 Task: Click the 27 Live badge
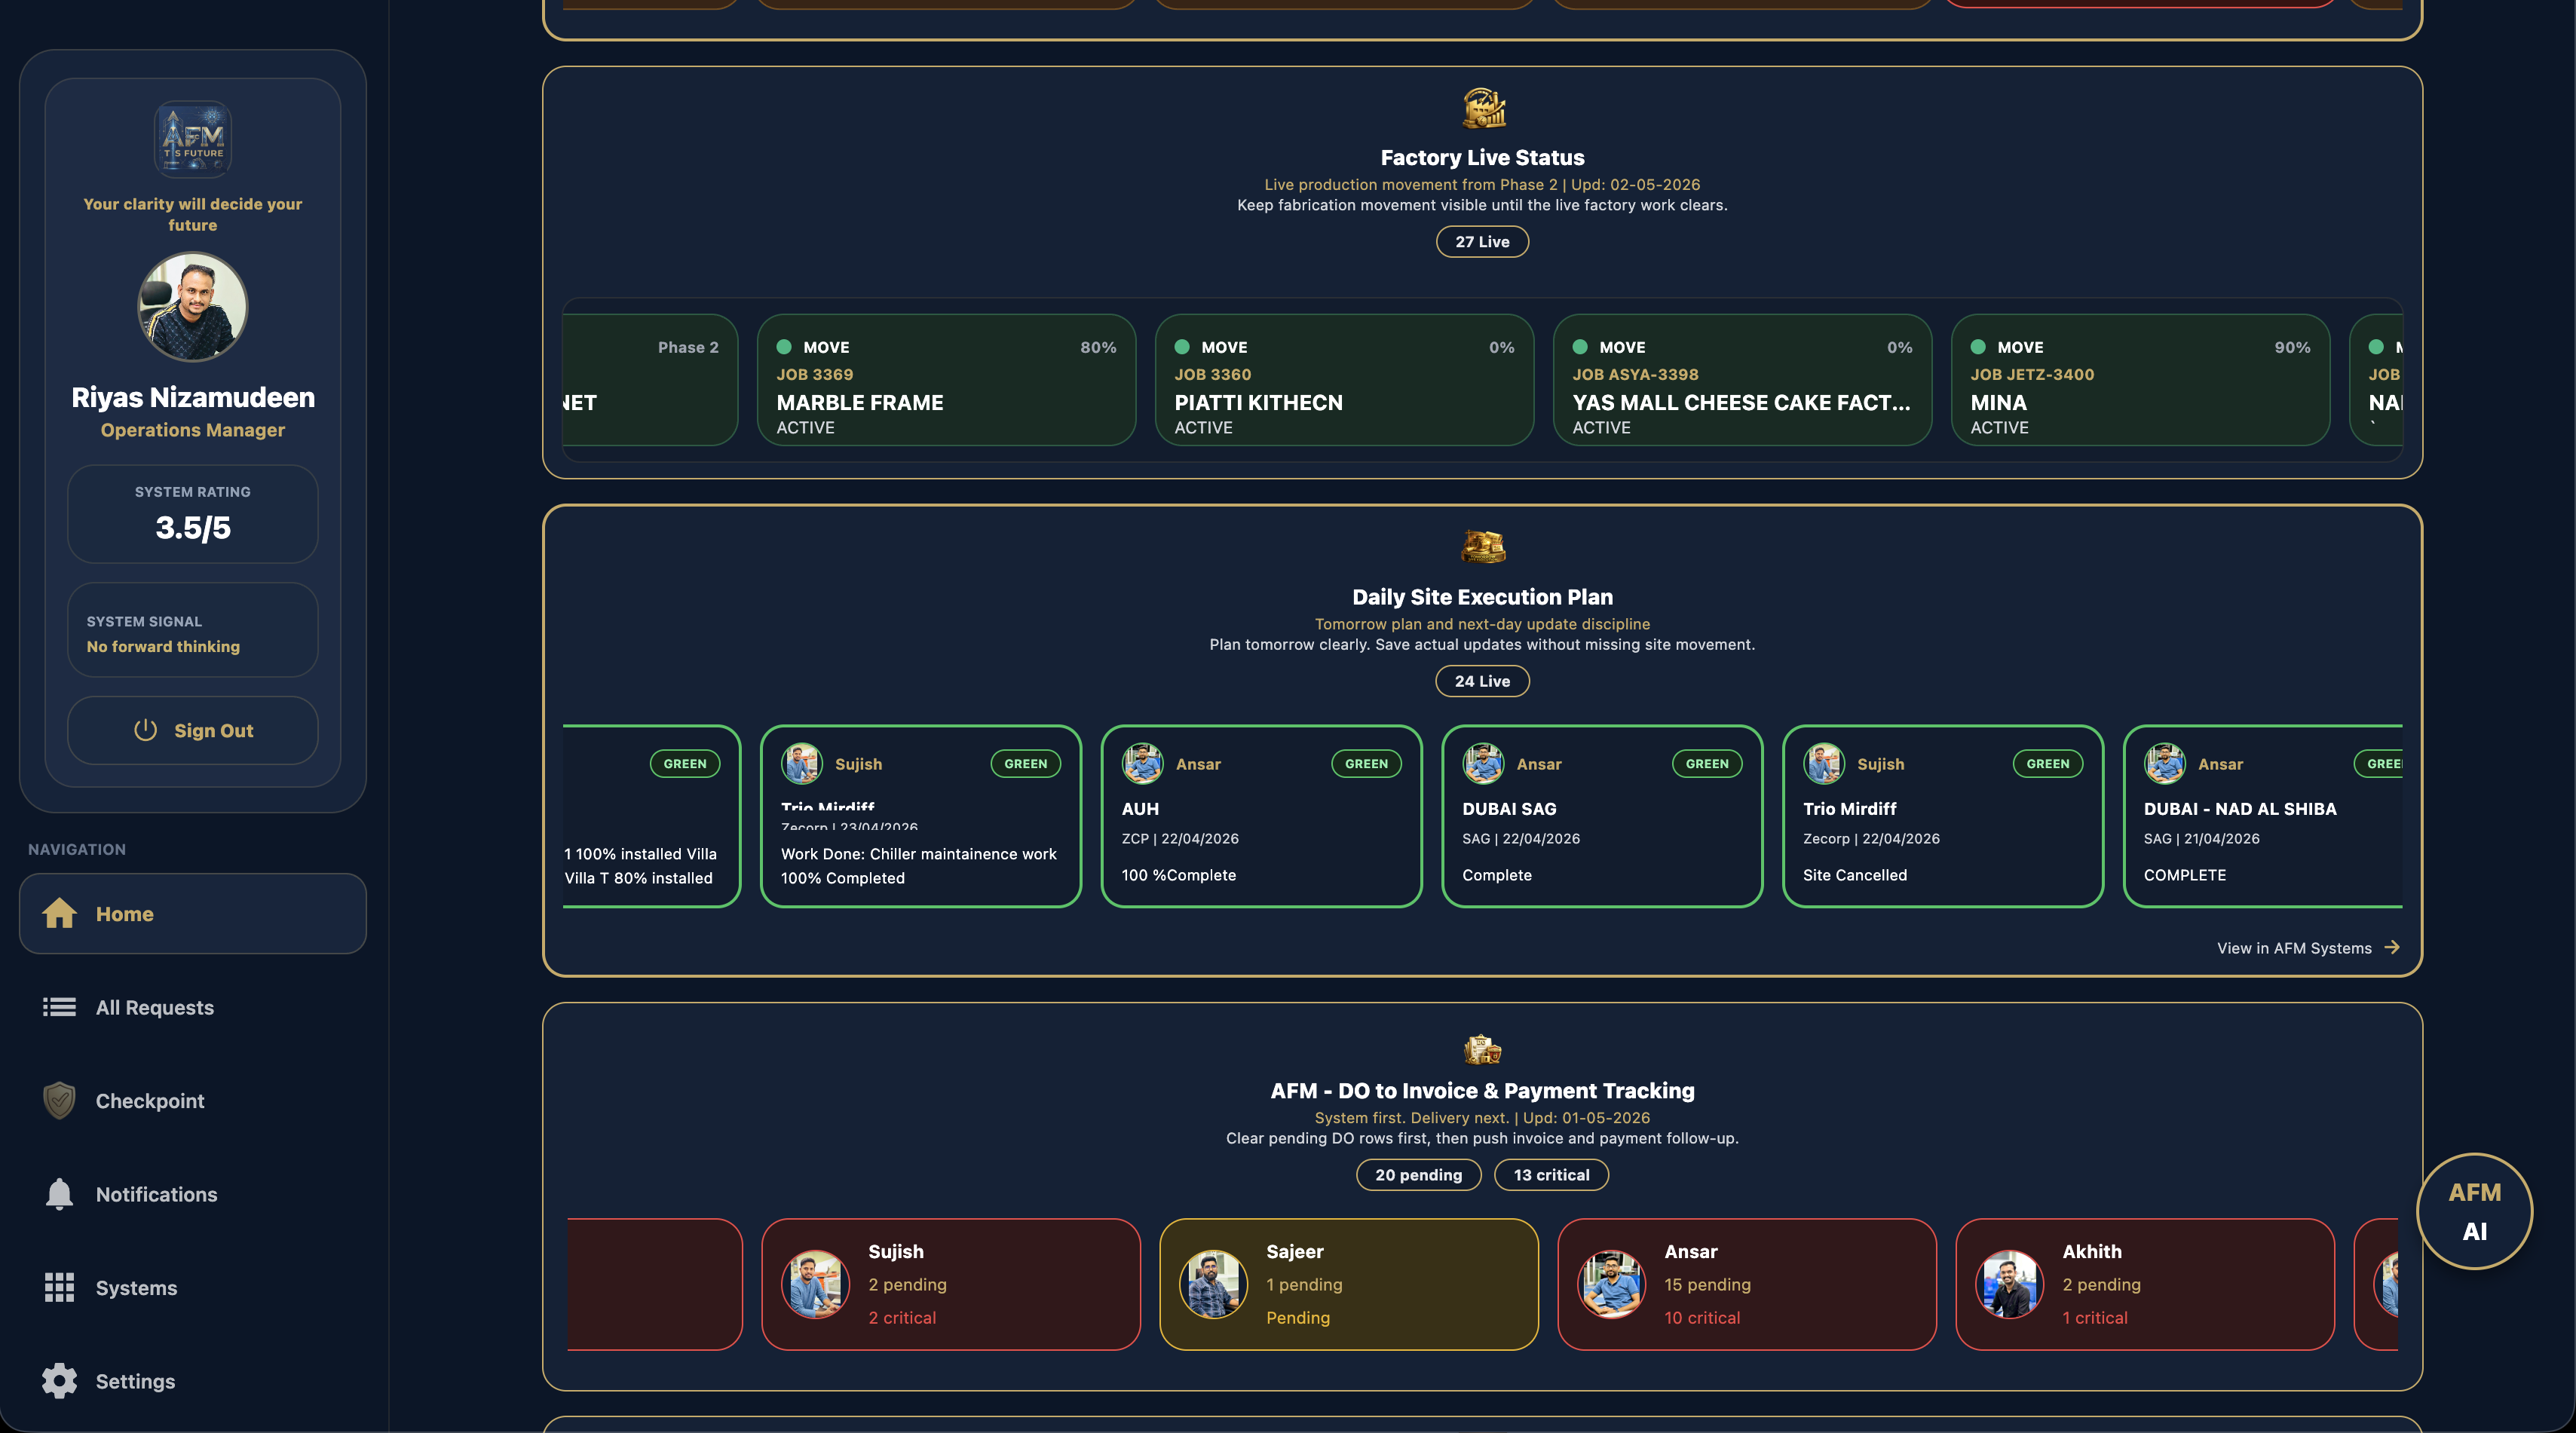pos(1482,241)
